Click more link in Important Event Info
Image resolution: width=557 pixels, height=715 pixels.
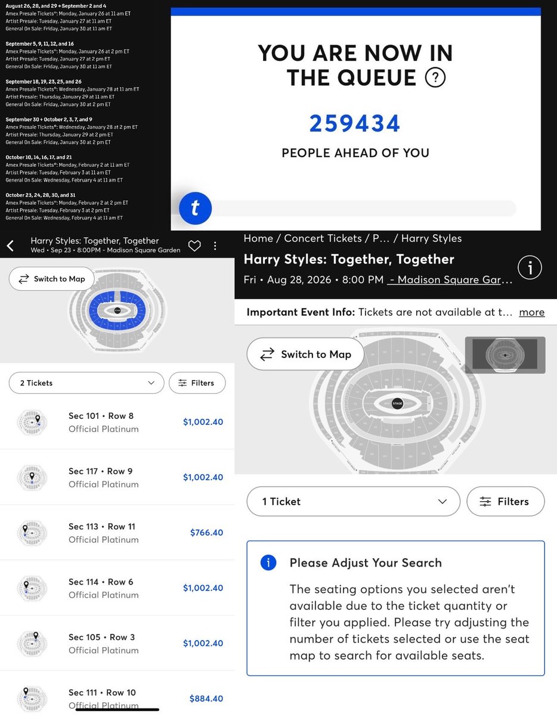532,312
